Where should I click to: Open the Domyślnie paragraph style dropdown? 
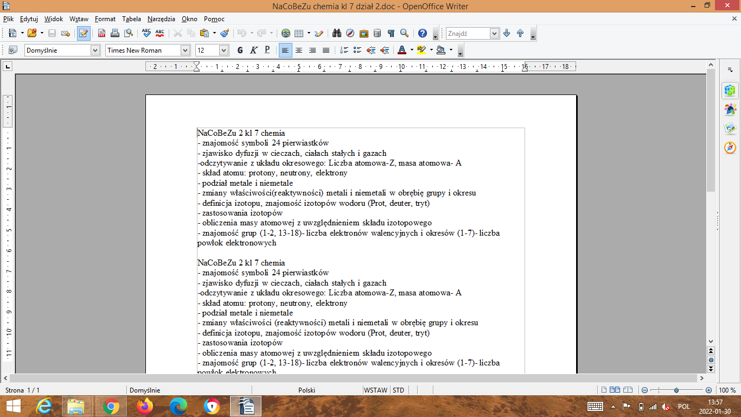[95, 50]
